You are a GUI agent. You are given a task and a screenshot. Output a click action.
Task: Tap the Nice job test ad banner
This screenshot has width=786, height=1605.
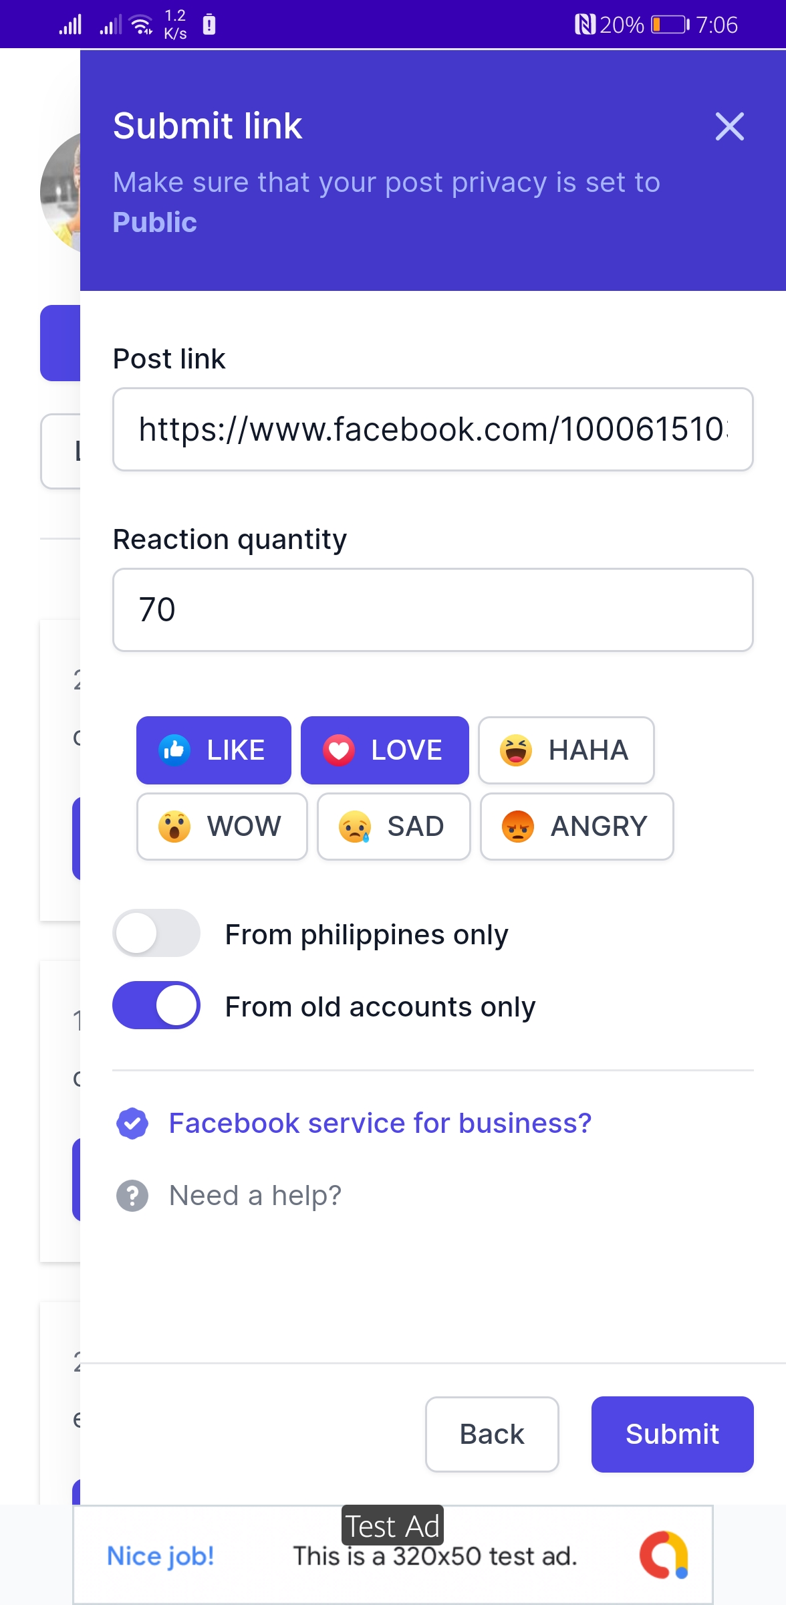(393, 1556)
